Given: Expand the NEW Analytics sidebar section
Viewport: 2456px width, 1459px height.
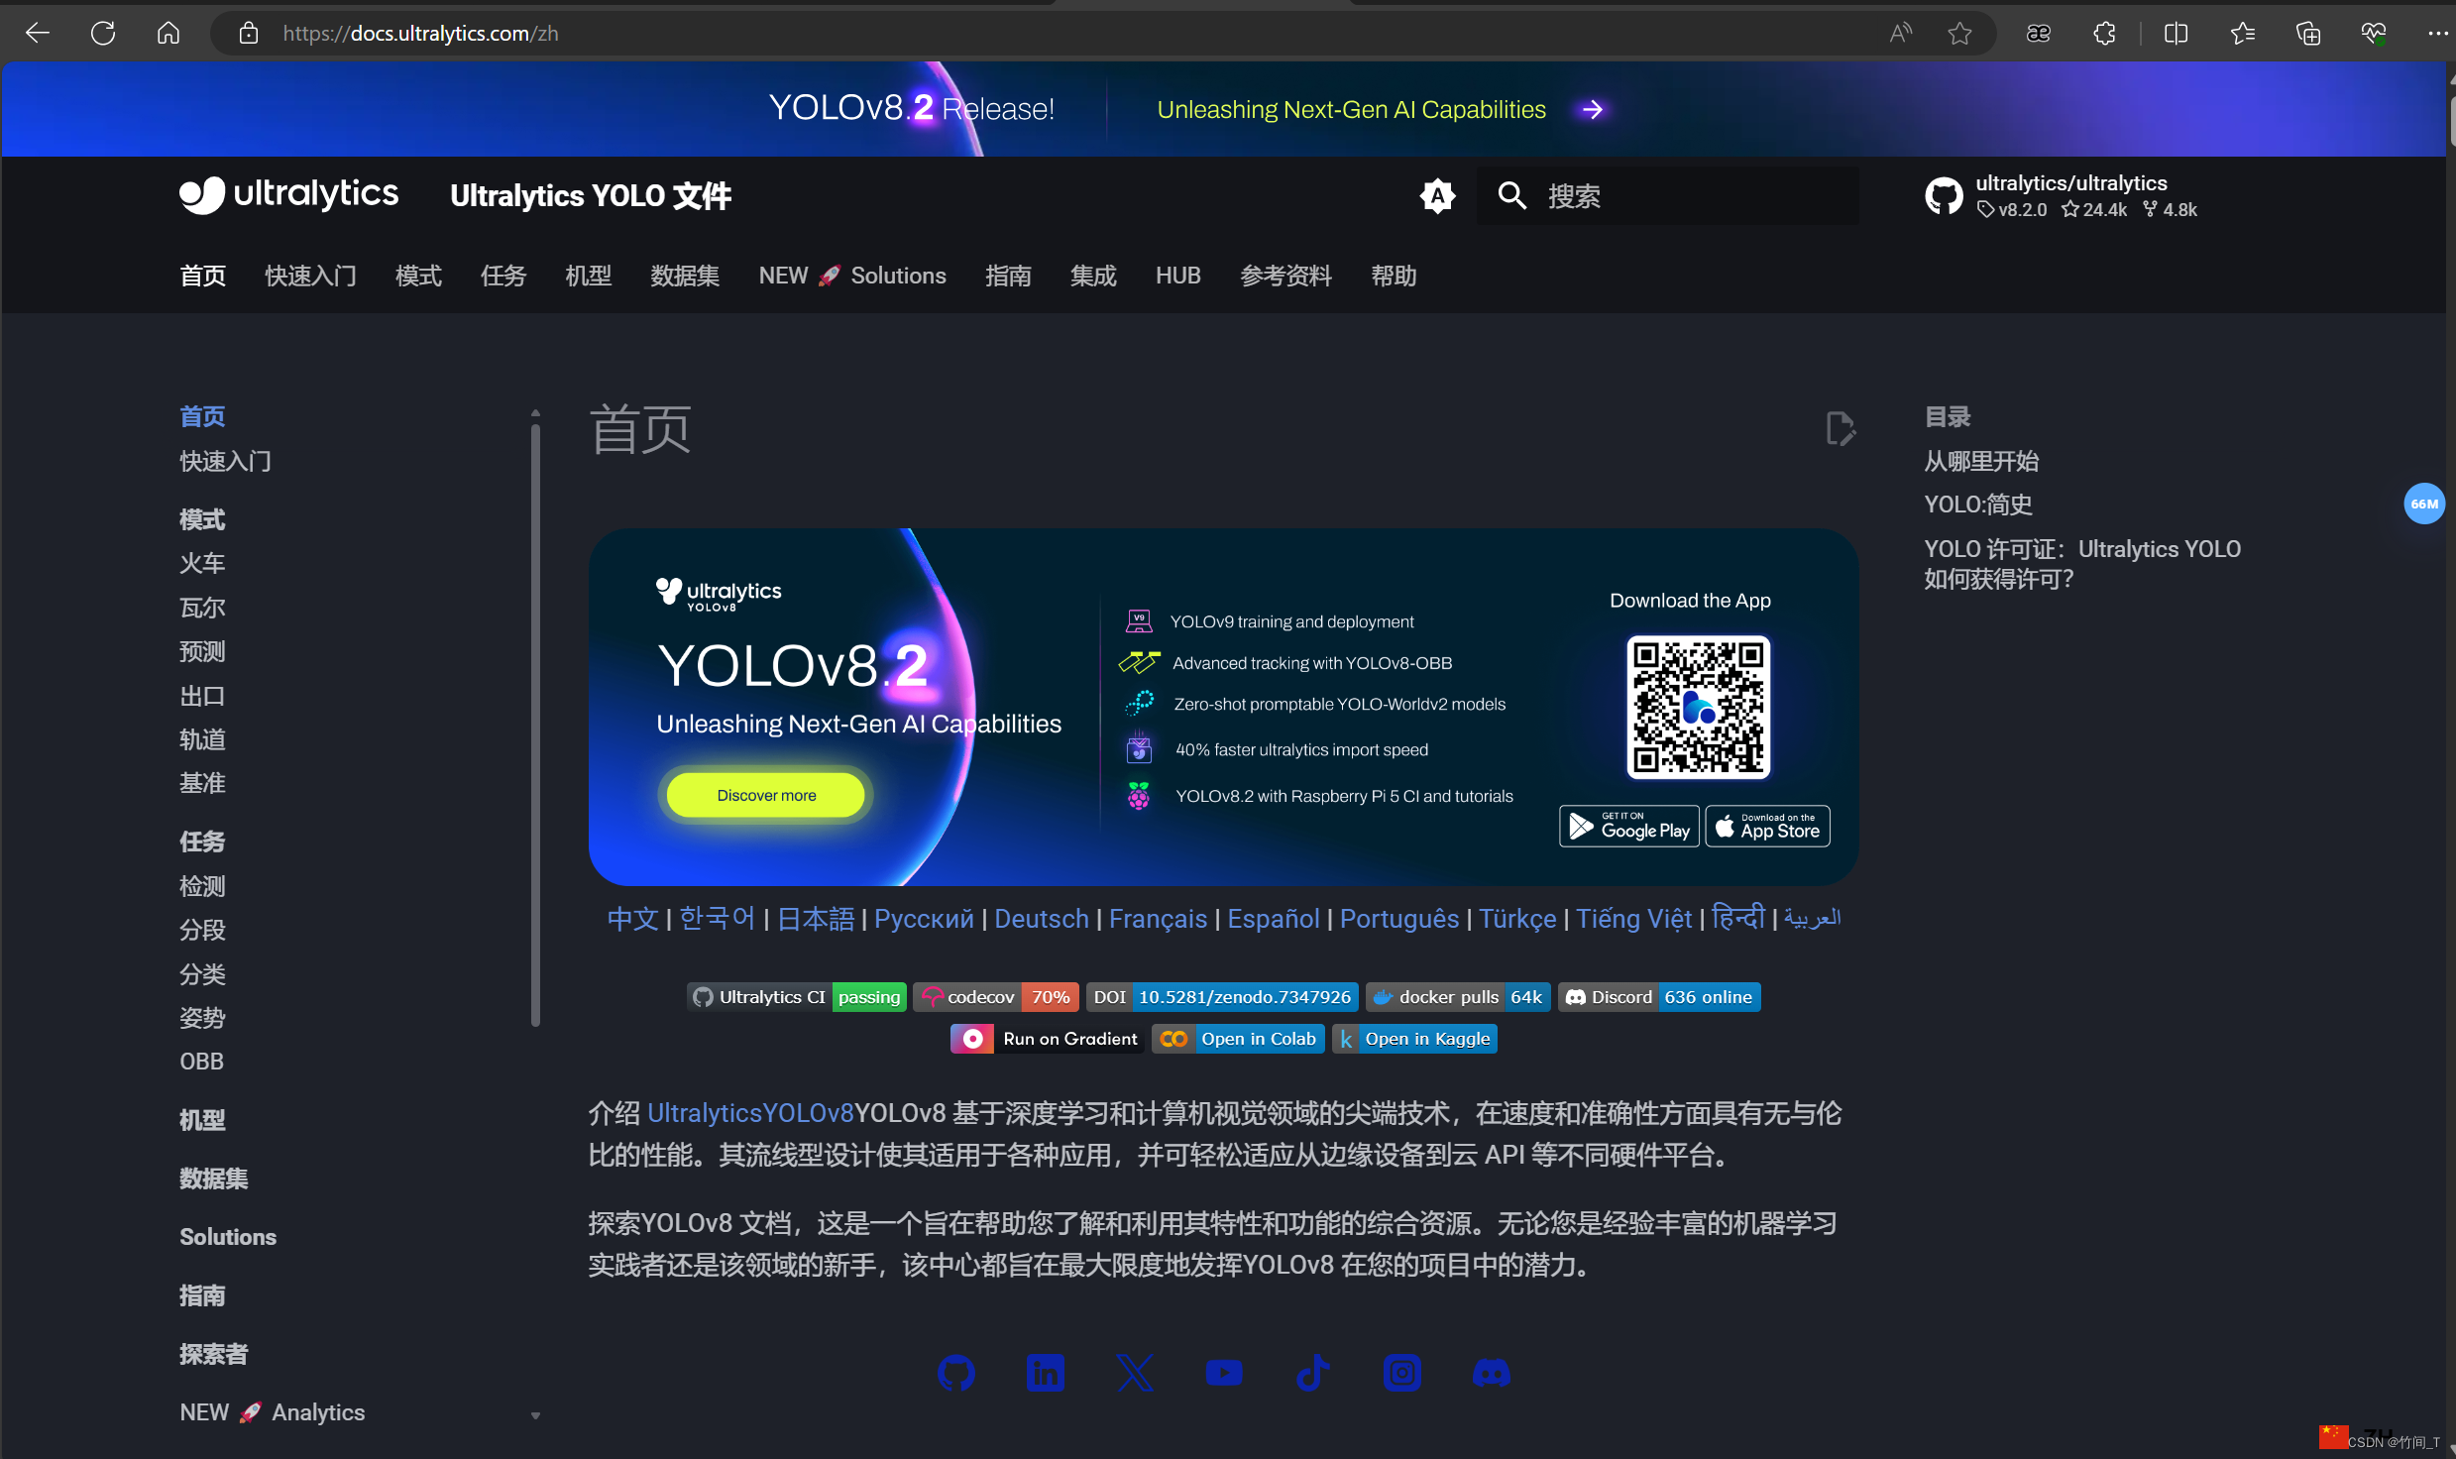Looking at the screenshot, I should click(x=535, y=1413).
